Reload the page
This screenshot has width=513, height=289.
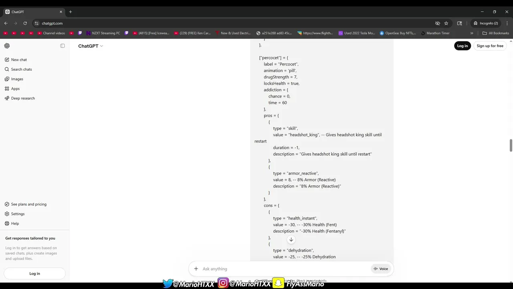[25, 23]
